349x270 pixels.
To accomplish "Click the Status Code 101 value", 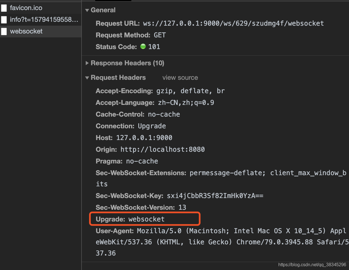I will pos(154,47).
